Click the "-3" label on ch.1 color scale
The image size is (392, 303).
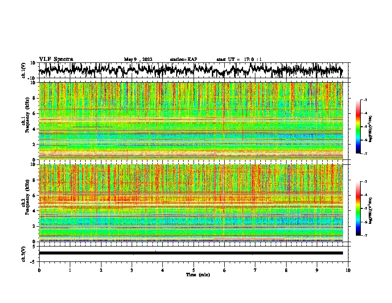coord(365,100)
